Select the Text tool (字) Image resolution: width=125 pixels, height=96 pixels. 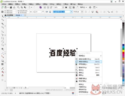2,49
